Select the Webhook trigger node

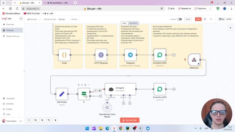[x=194, y=60]
